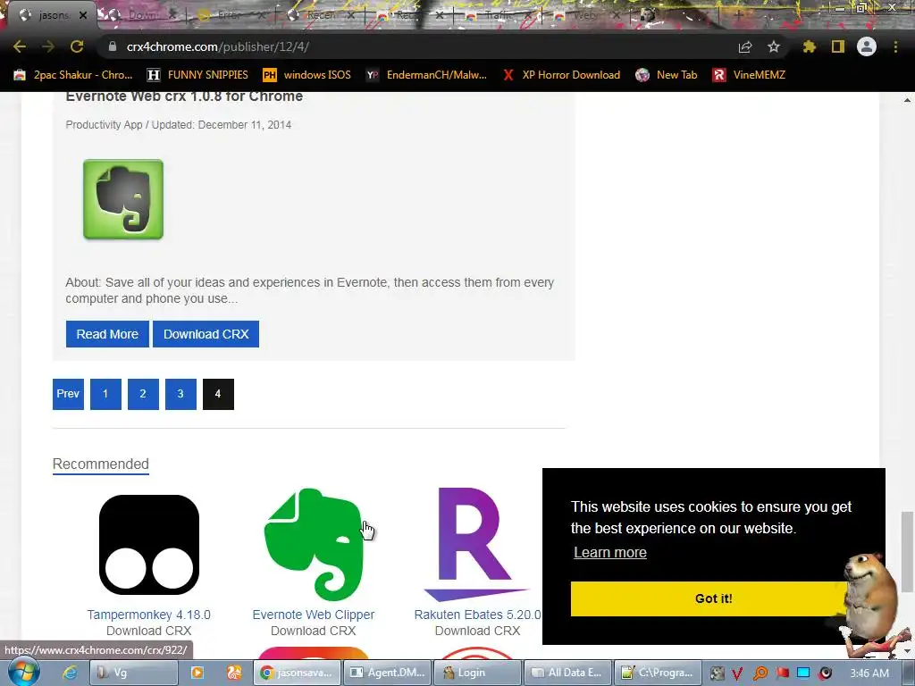
Task: Click the red flag tray icon
Action: pyautogui.click(x=782, y=673)
